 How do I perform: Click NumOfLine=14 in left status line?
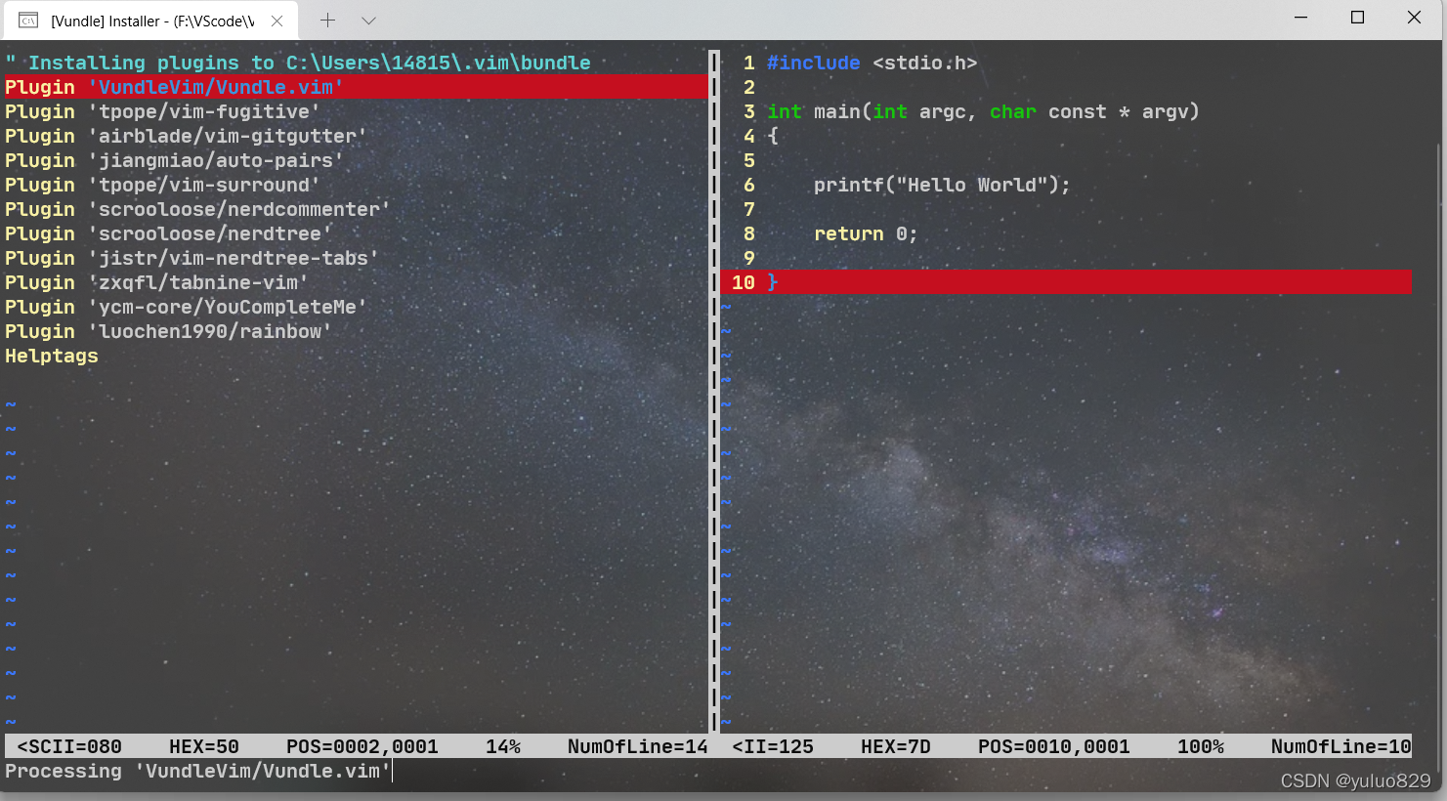tap(637, 746)
